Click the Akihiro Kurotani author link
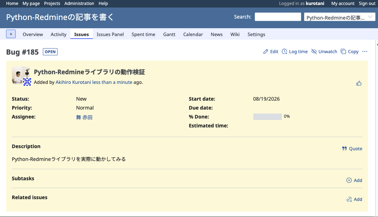 pos(73,82)
